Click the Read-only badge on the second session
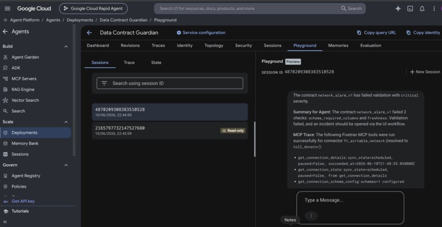 [233, 131]
